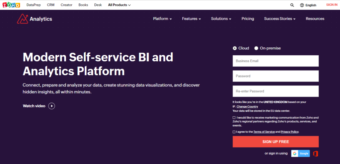This screenshot has width=340, height=164.
Task: Click the Zoho Analytics logo icon
Action: point(23,19)
